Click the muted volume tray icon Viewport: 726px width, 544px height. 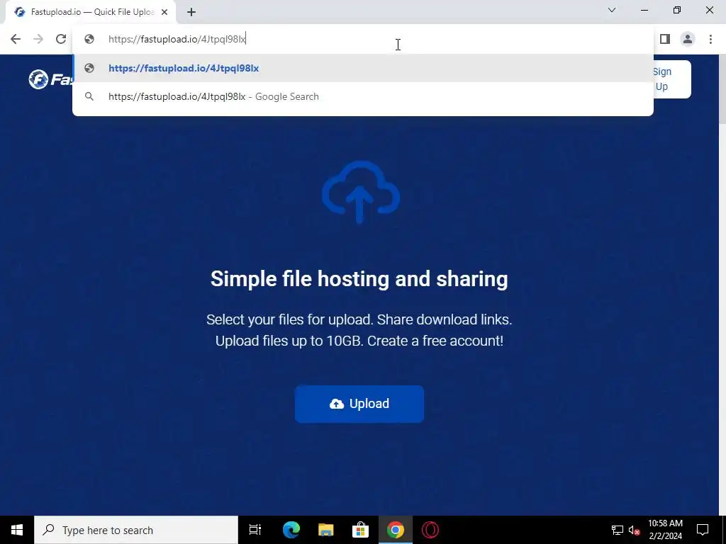coord(635,530)
